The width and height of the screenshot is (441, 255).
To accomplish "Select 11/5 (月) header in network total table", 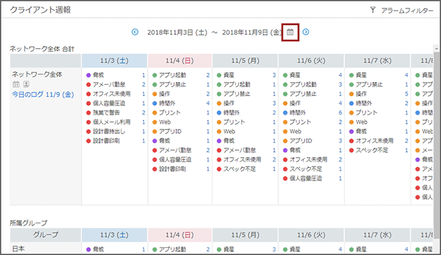I will coord(245,61).
